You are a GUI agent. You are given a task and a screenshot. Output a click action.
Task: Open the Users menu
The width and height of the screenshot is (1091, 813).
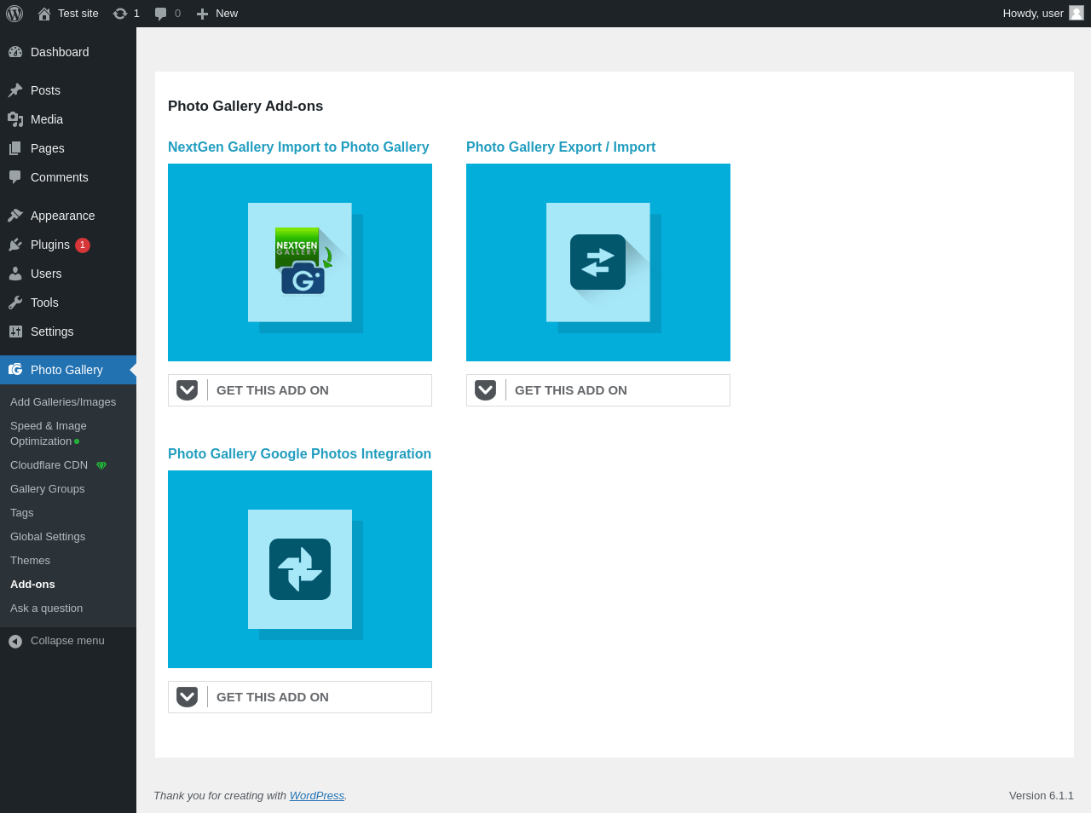click(68, 274)
